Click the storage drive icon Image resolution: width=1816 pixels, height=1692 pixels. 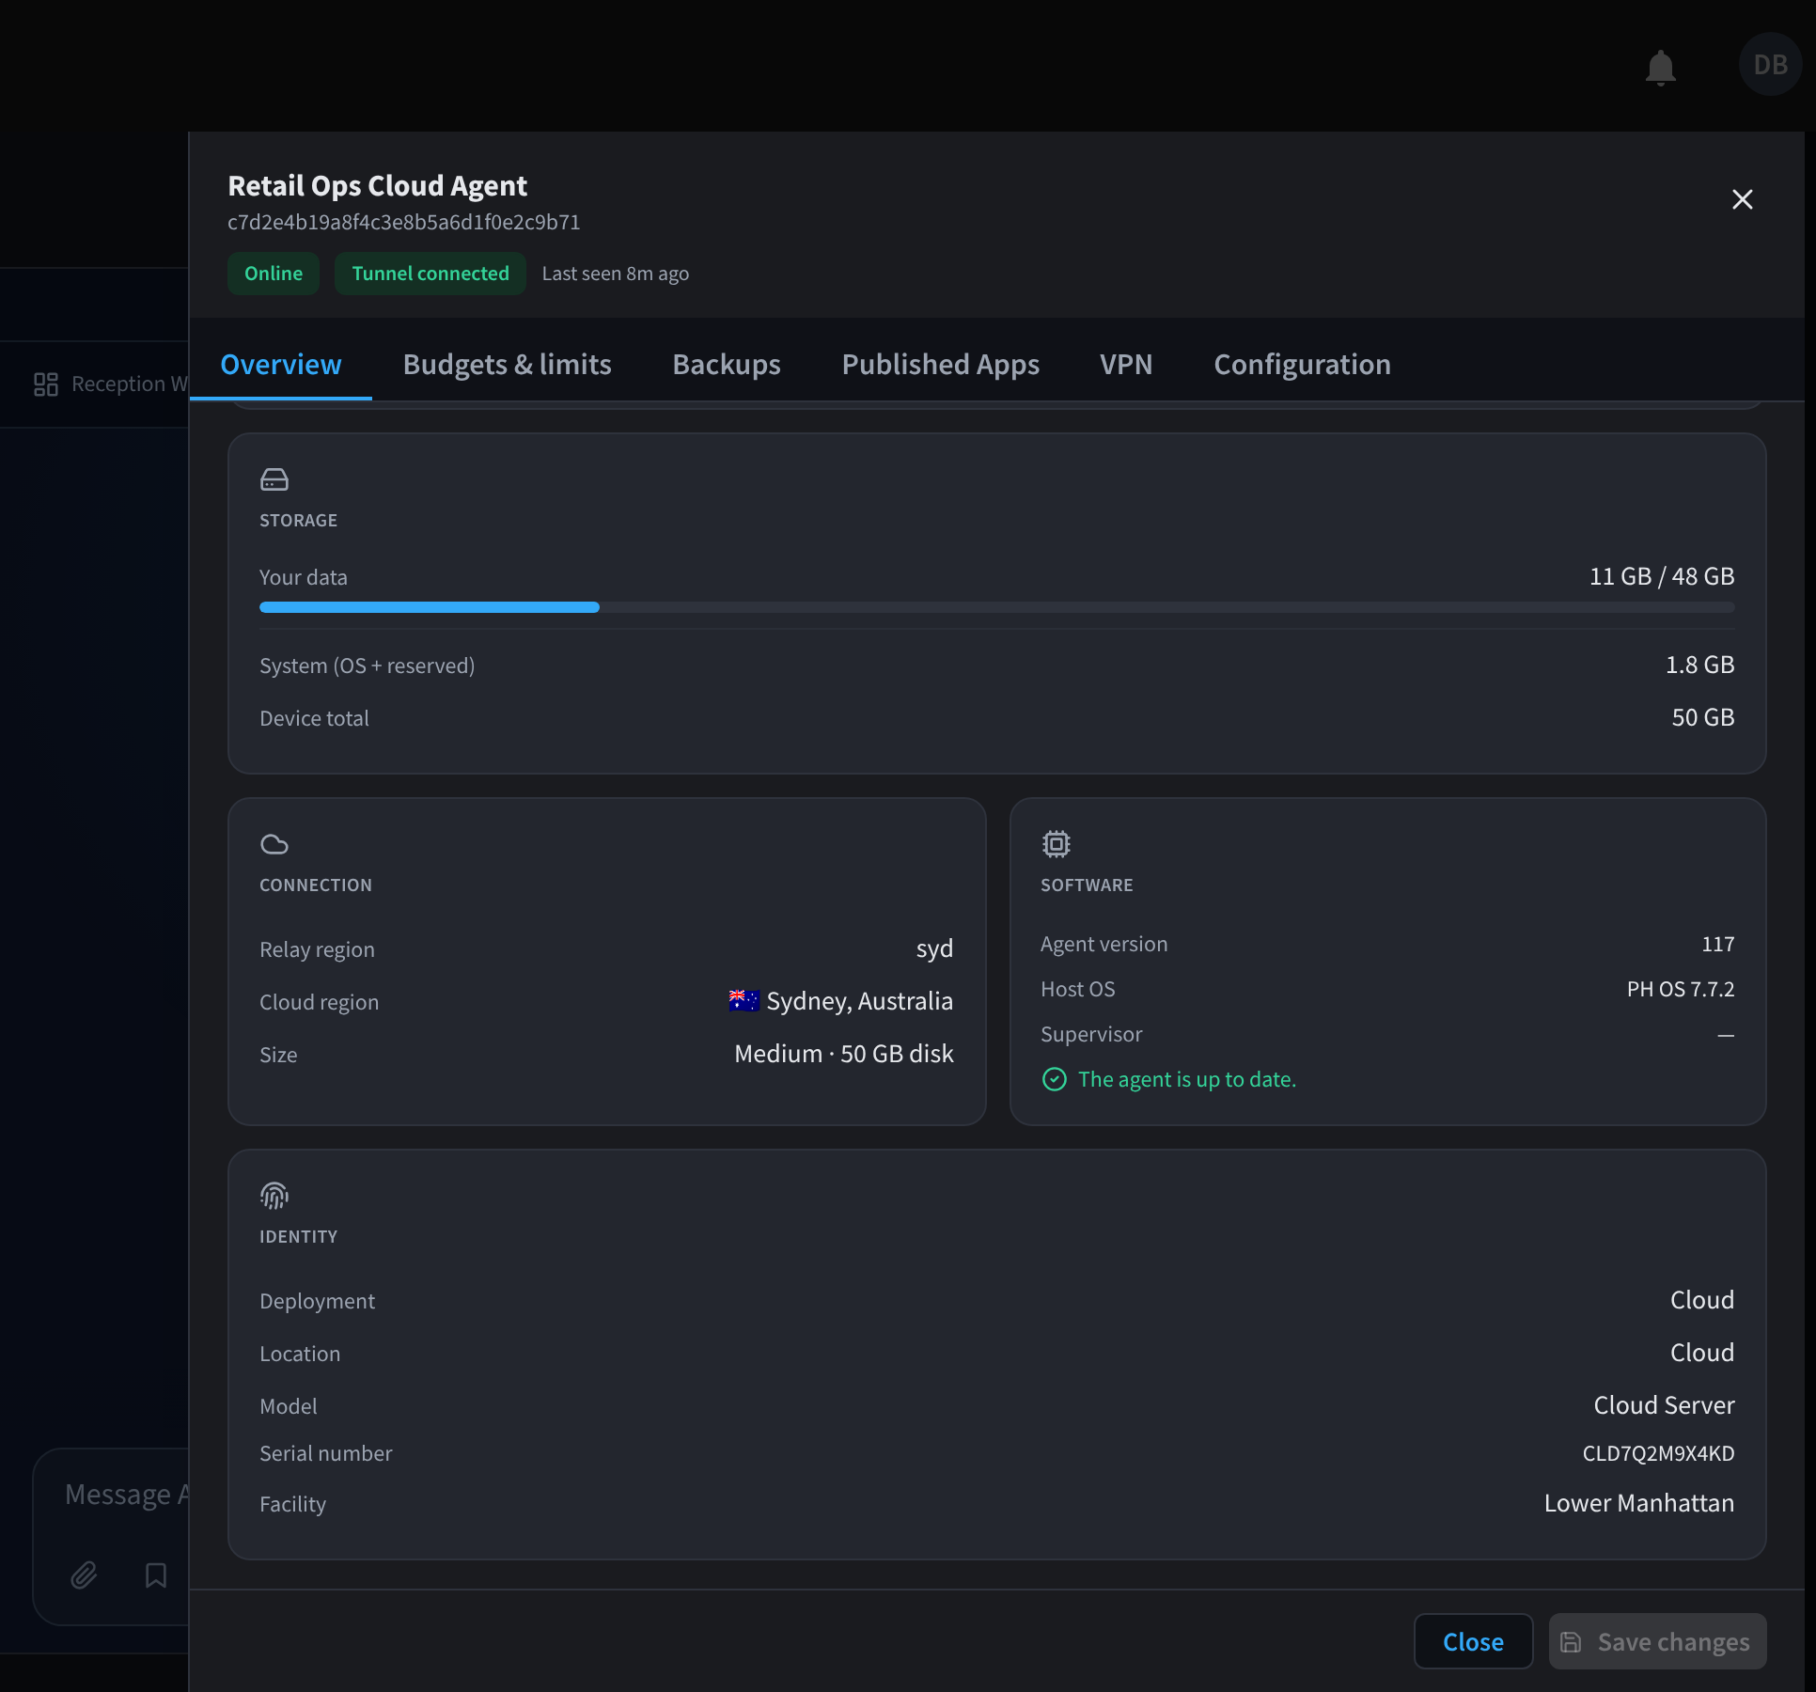[x=274, y=479]
